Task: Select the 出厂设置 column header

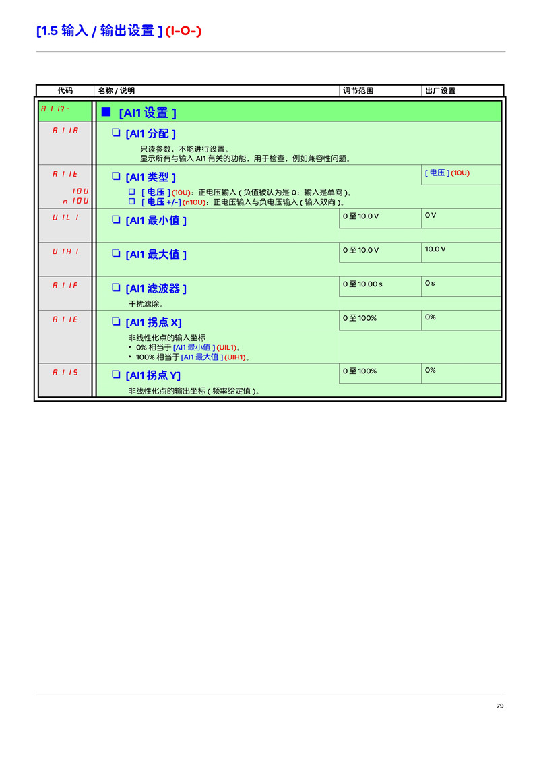Action: (x=440, y=90)
